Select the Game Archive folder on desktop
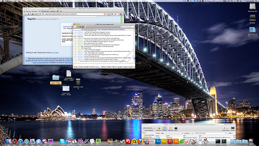This screenshot has width=259, height=146. point(56,80)
